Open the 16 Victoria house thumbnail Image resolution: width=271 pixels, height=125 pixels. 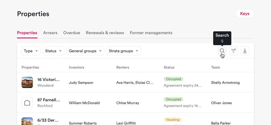(x=27, y=82)
